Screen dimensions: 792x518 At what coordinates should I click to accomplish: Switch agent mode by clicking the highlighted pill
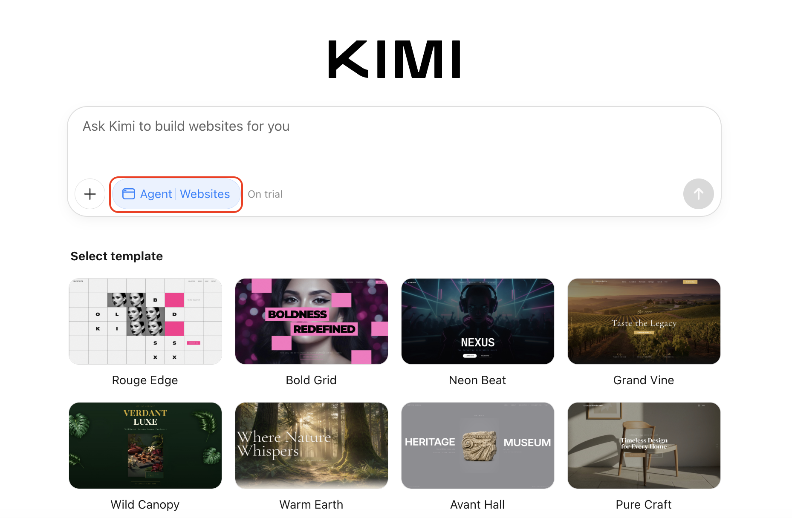click(176, 194)
